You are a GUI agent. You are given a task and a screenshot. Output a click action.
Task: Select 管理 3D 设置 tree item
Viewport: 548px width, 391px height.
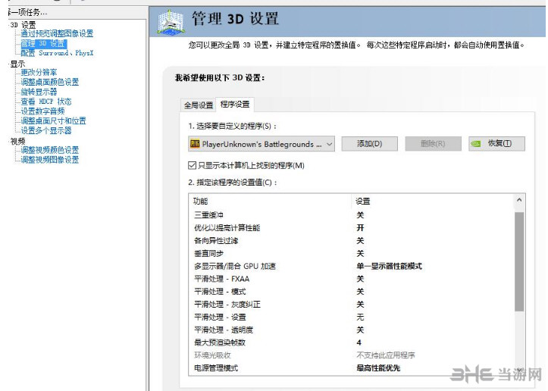pos(43,43)
